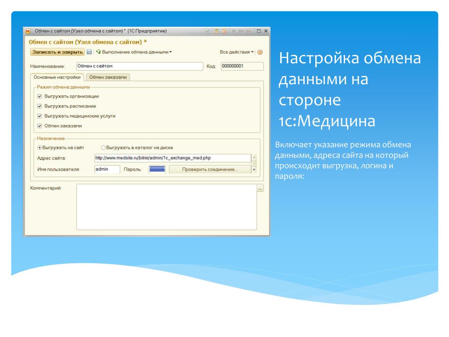
Task: Click 'Проверить соединение...' button
Action: click(x=210, y=169)
